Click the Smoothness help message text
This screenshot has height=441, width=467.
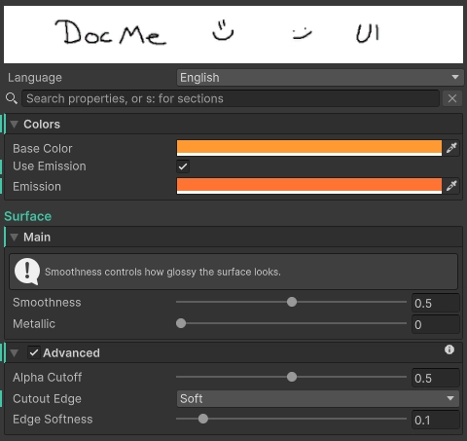click(162, 272)
